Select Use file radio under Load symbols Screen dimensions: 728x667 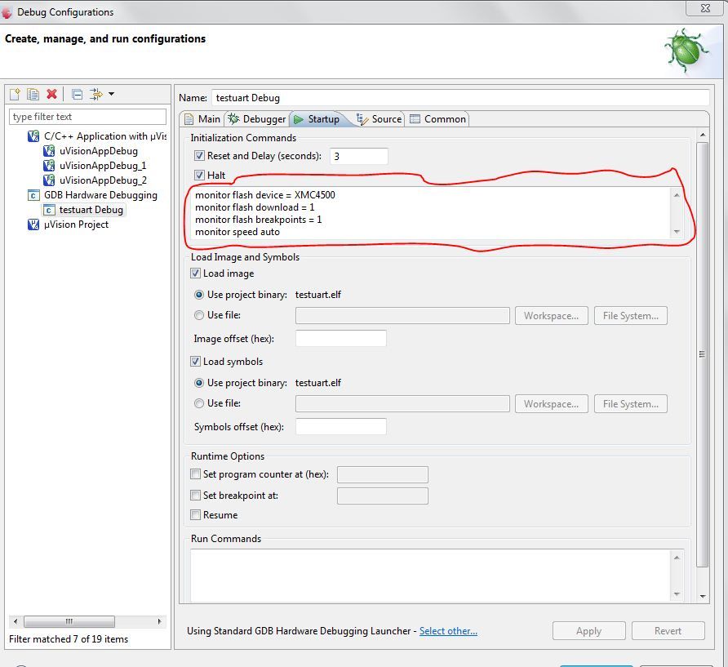click(199, 403)
